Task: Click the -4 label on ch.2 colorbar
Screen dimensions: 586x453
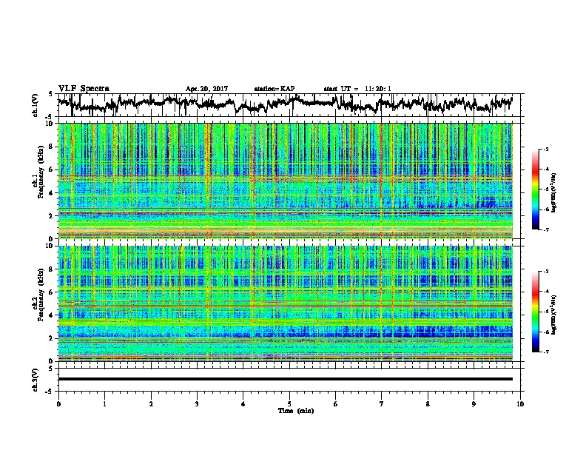Action: pos(546,292)
